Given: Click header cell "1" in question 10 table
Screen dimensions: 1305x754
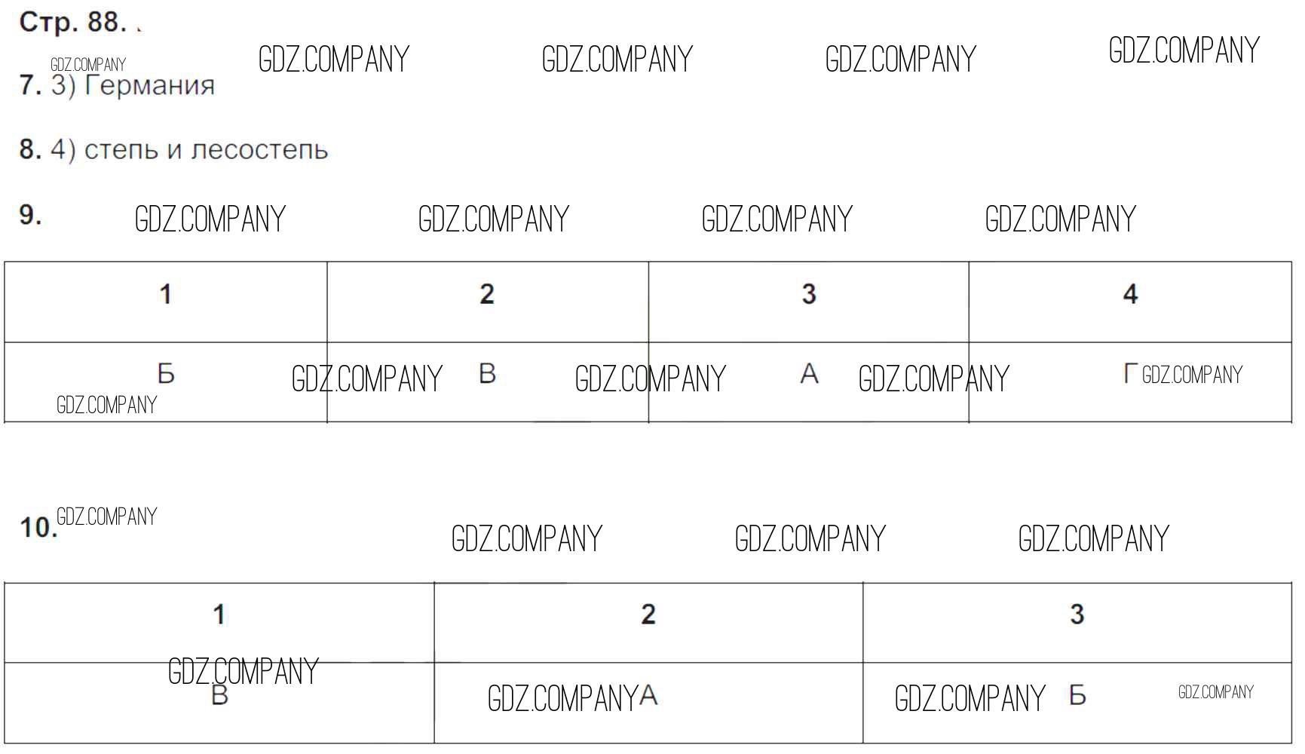Looking at the screenshot, I should point(219,615).
